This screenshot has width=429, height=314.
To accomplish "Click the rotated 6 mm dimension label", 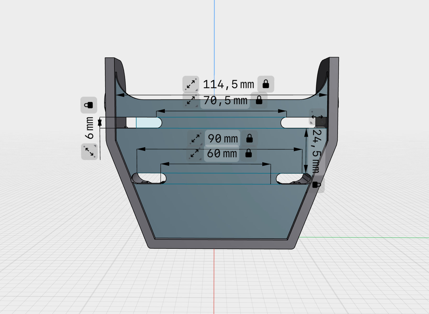I will (x=89, y=128).
